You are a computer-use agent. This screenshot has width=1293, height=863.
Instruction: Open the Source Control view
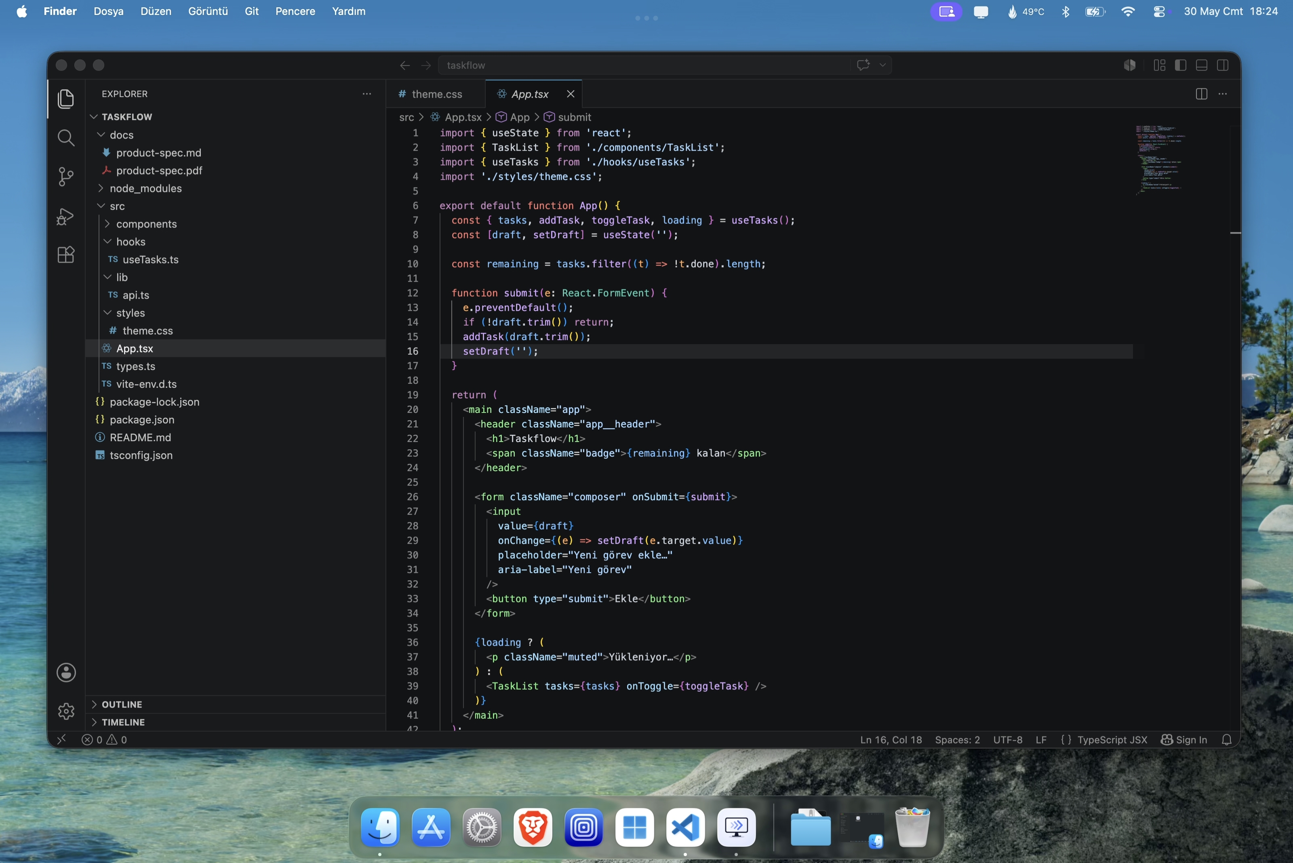click(66, 177)
